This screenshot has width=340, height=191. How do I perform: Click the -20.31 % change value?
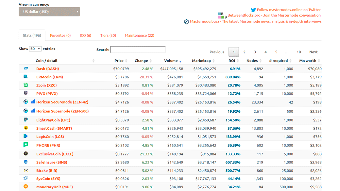tap(146, 77)
